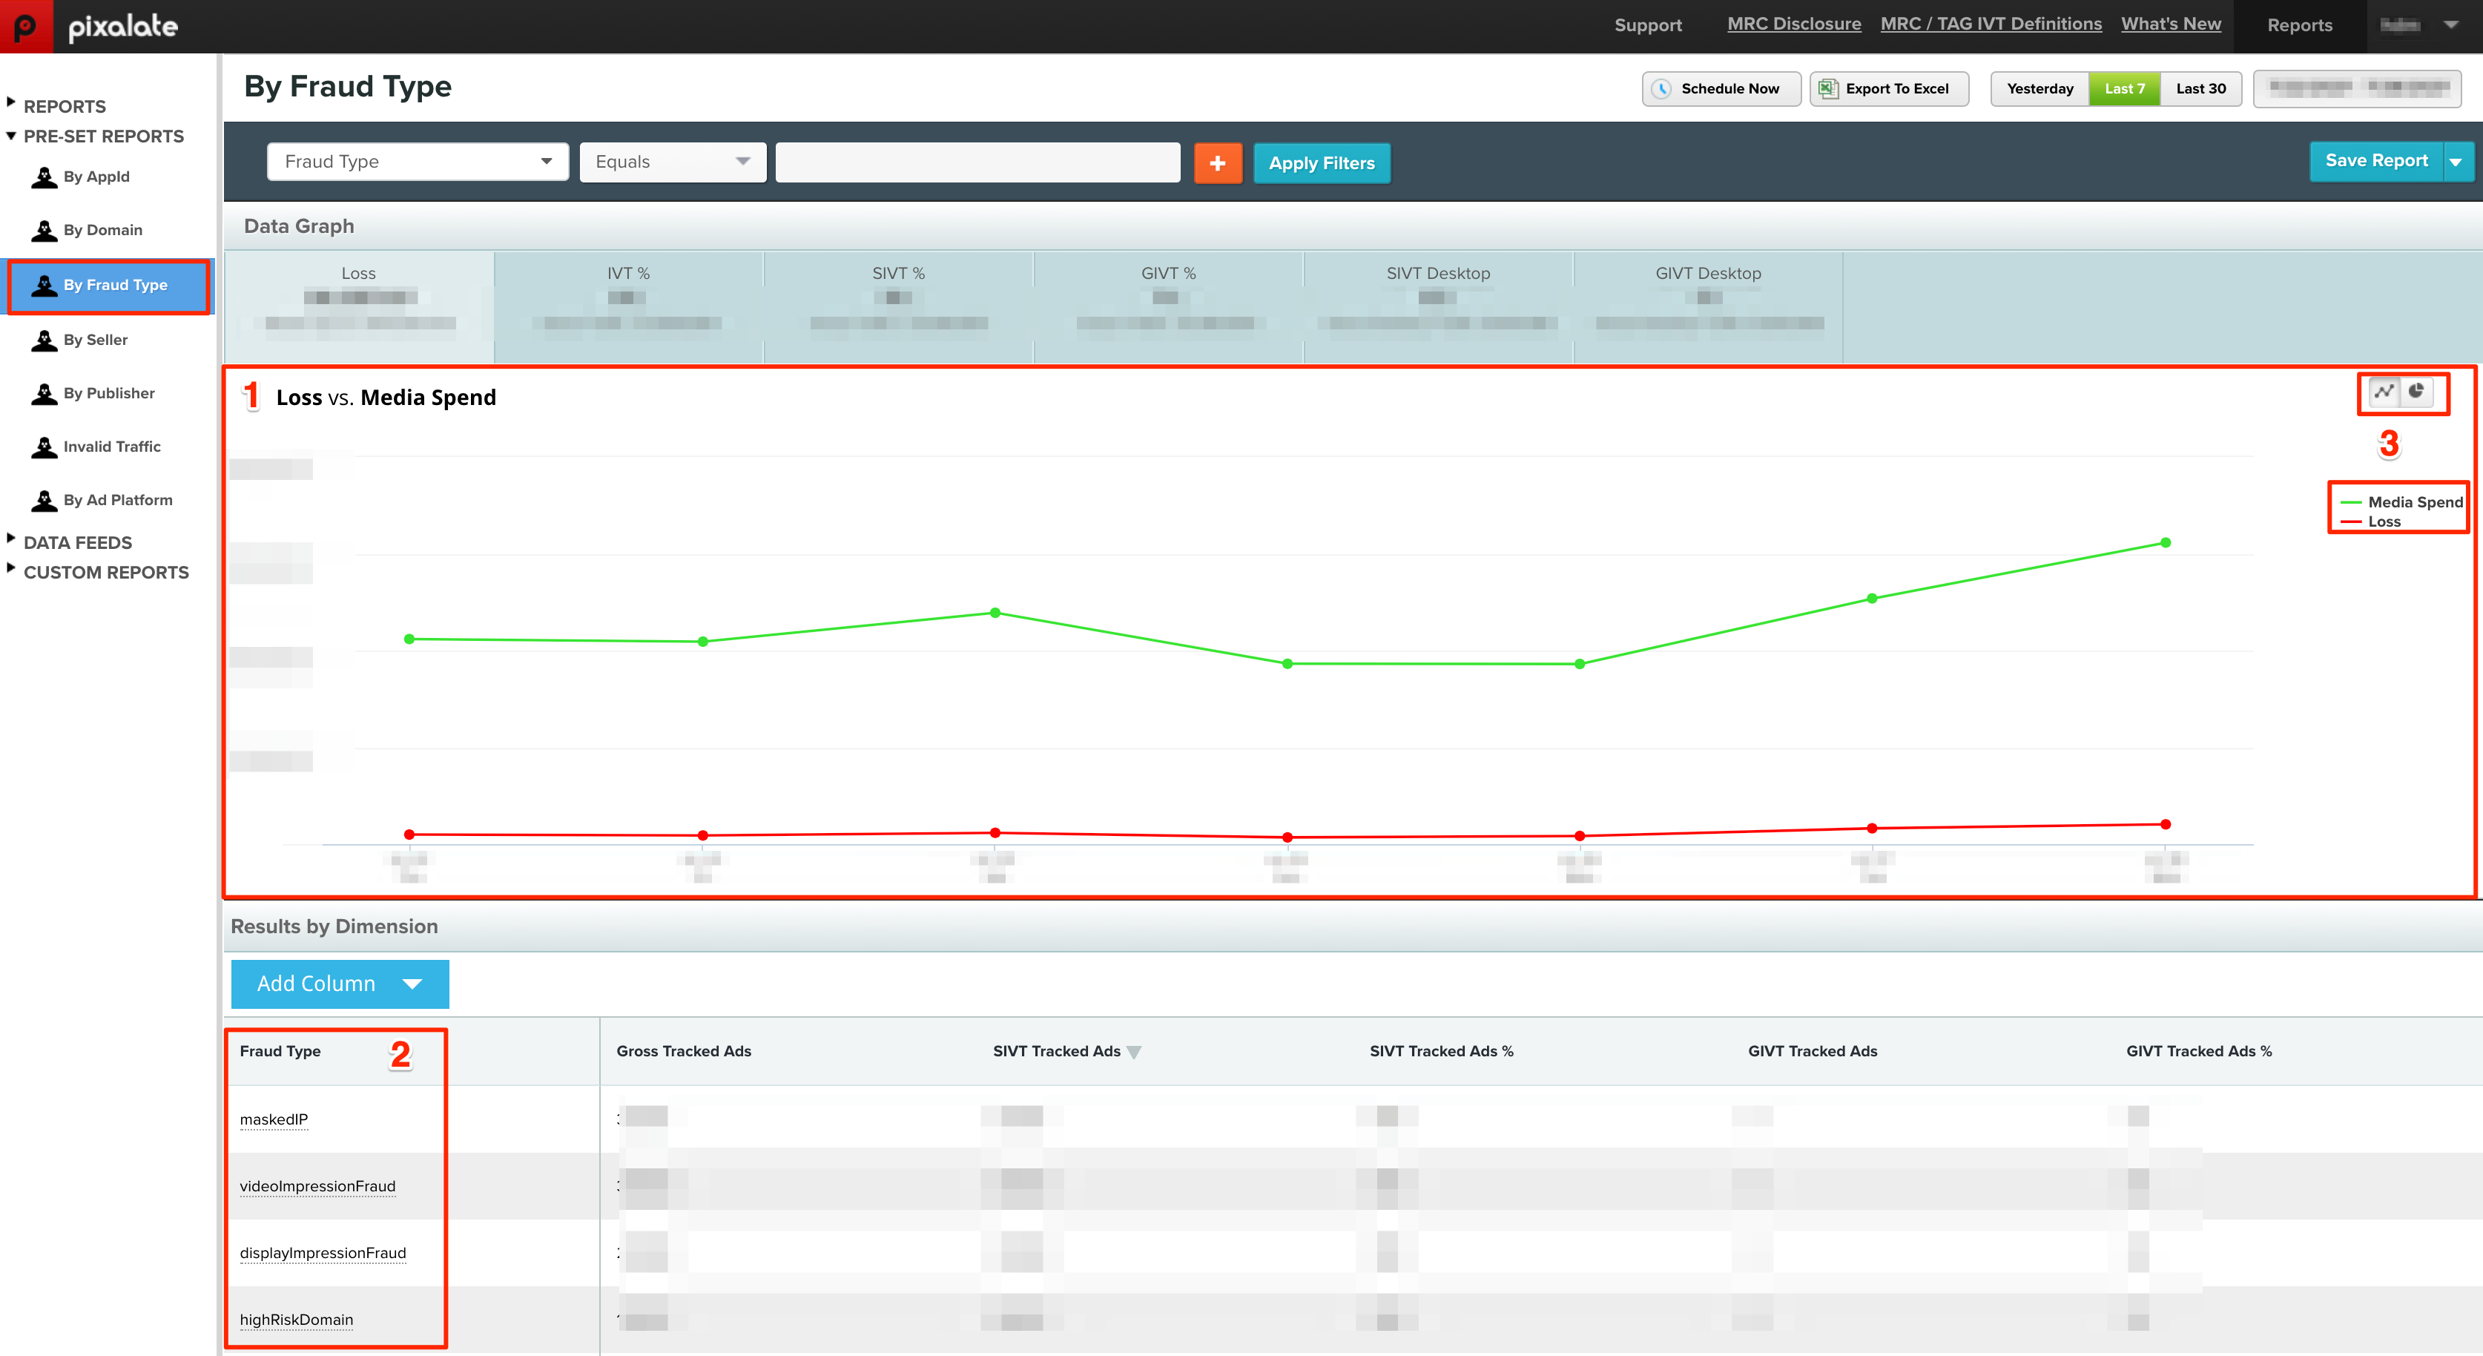This screenshot has width=2483, height=1356.
Task: Open the Add Column dropdown
Action: coord(339,984)
